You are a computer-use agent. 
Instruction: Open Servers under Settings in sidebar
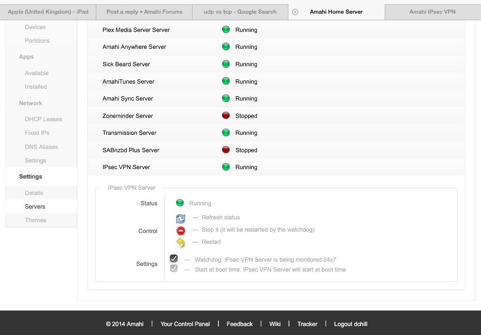35,206
